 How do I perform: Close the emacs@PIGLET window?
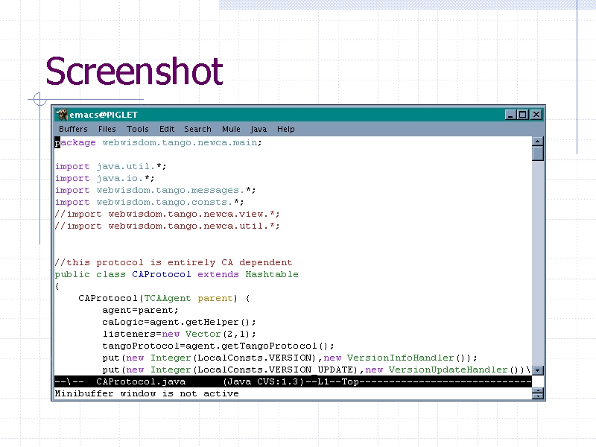coord(536,115)
